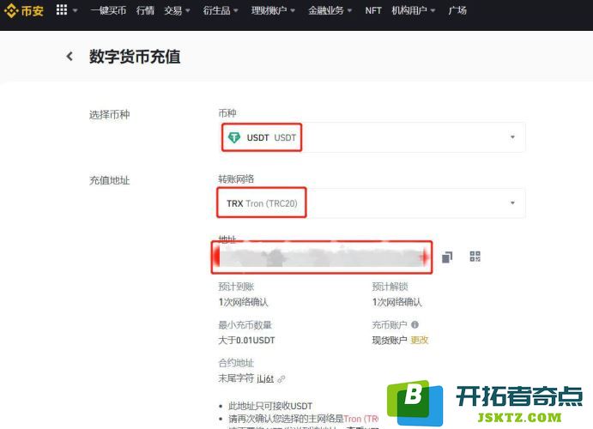Click the 更改 account change link
This screenshot has width=593, height=429.
[x=420, y=340]
